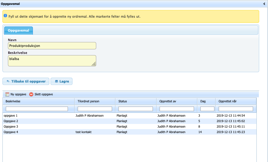Click the blue info icon in banner
The height and width of the screenshot is (162, 268).
pos(5,16)
